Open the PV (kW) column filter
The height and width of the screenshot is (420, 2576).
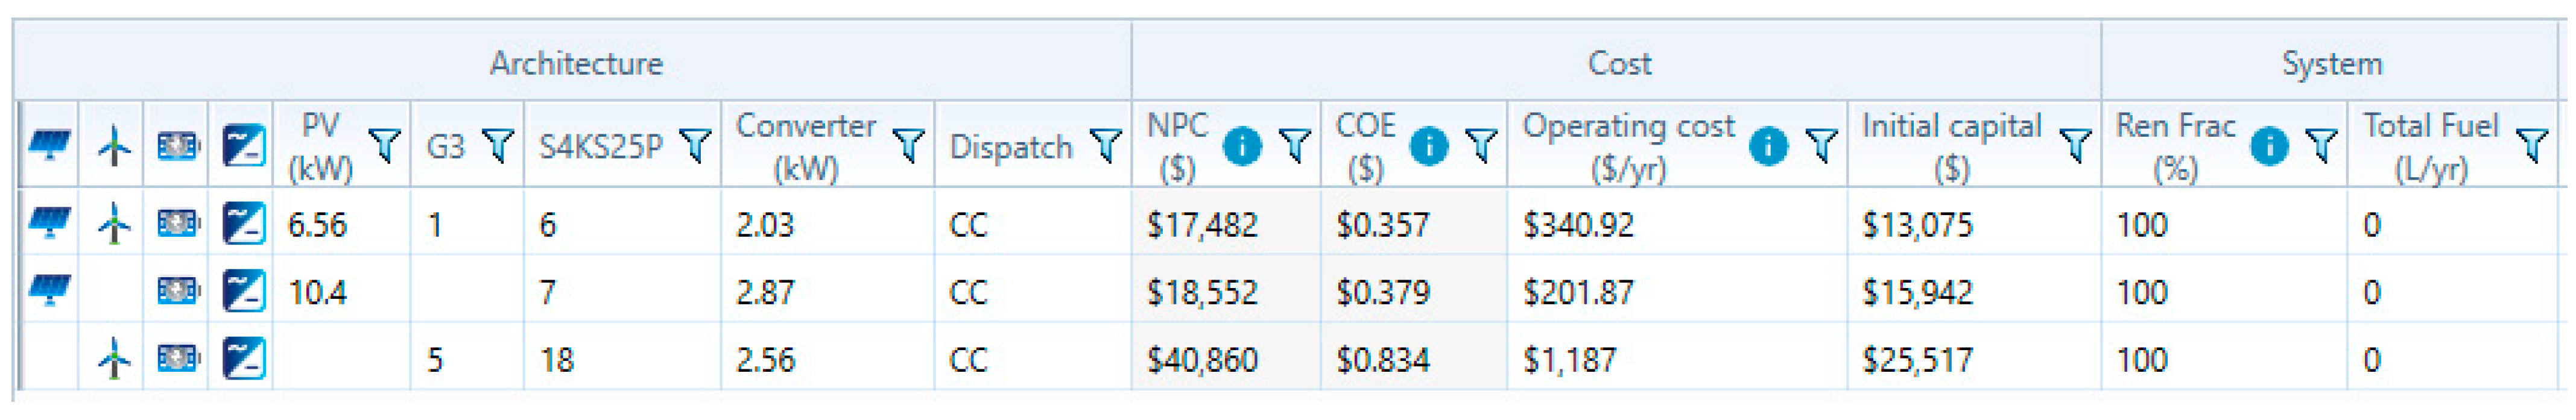(x=385, y=146)
